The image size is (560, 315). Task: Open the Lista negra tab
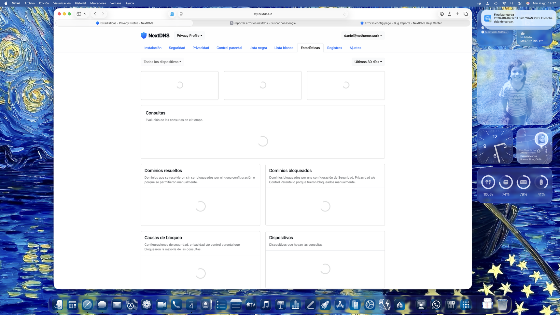point(258,48)
